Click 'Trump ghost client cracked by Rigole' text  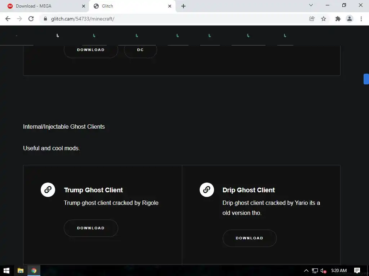111,203
